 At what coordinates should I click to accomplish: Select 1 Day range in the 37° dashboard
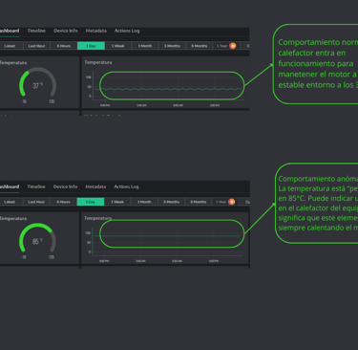coord(91,46)
